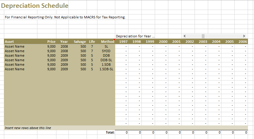Screen dimensions: 254x139
Task: Select the Total label cell
Action: point(110,132)
